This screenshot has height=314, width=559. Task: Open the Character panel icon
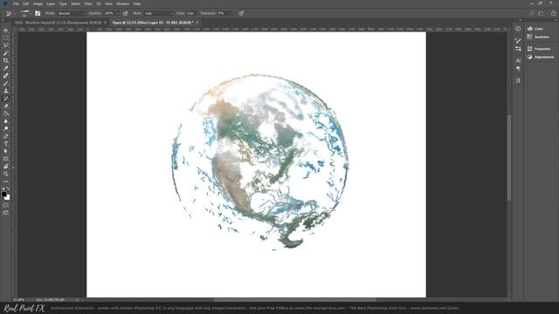[518, 60]
